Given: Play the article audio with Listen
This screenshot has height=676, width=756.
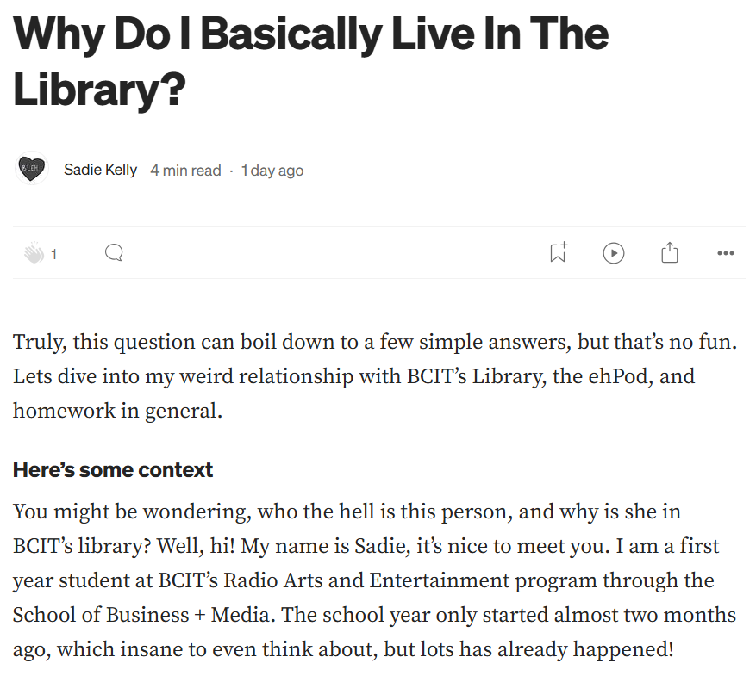Looking at the screenshot, I should pyautogui.click(x=613, y=253).
